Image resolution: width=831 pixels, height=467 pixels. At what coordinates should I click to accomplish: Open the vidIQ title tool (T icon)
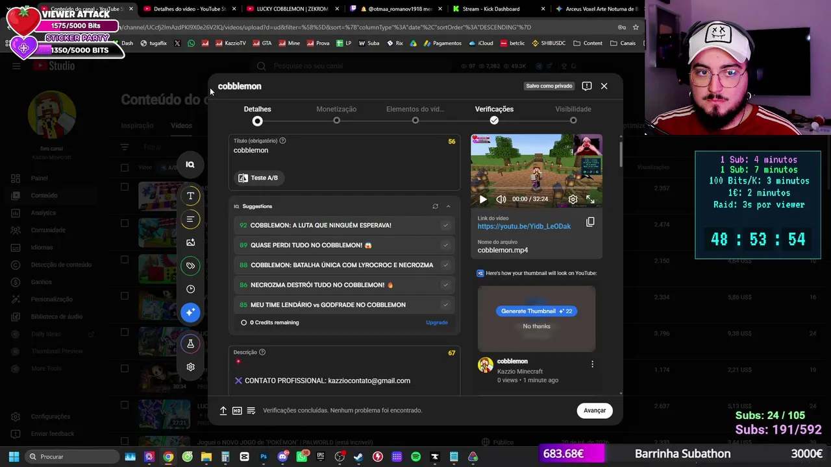click(190, 196)
